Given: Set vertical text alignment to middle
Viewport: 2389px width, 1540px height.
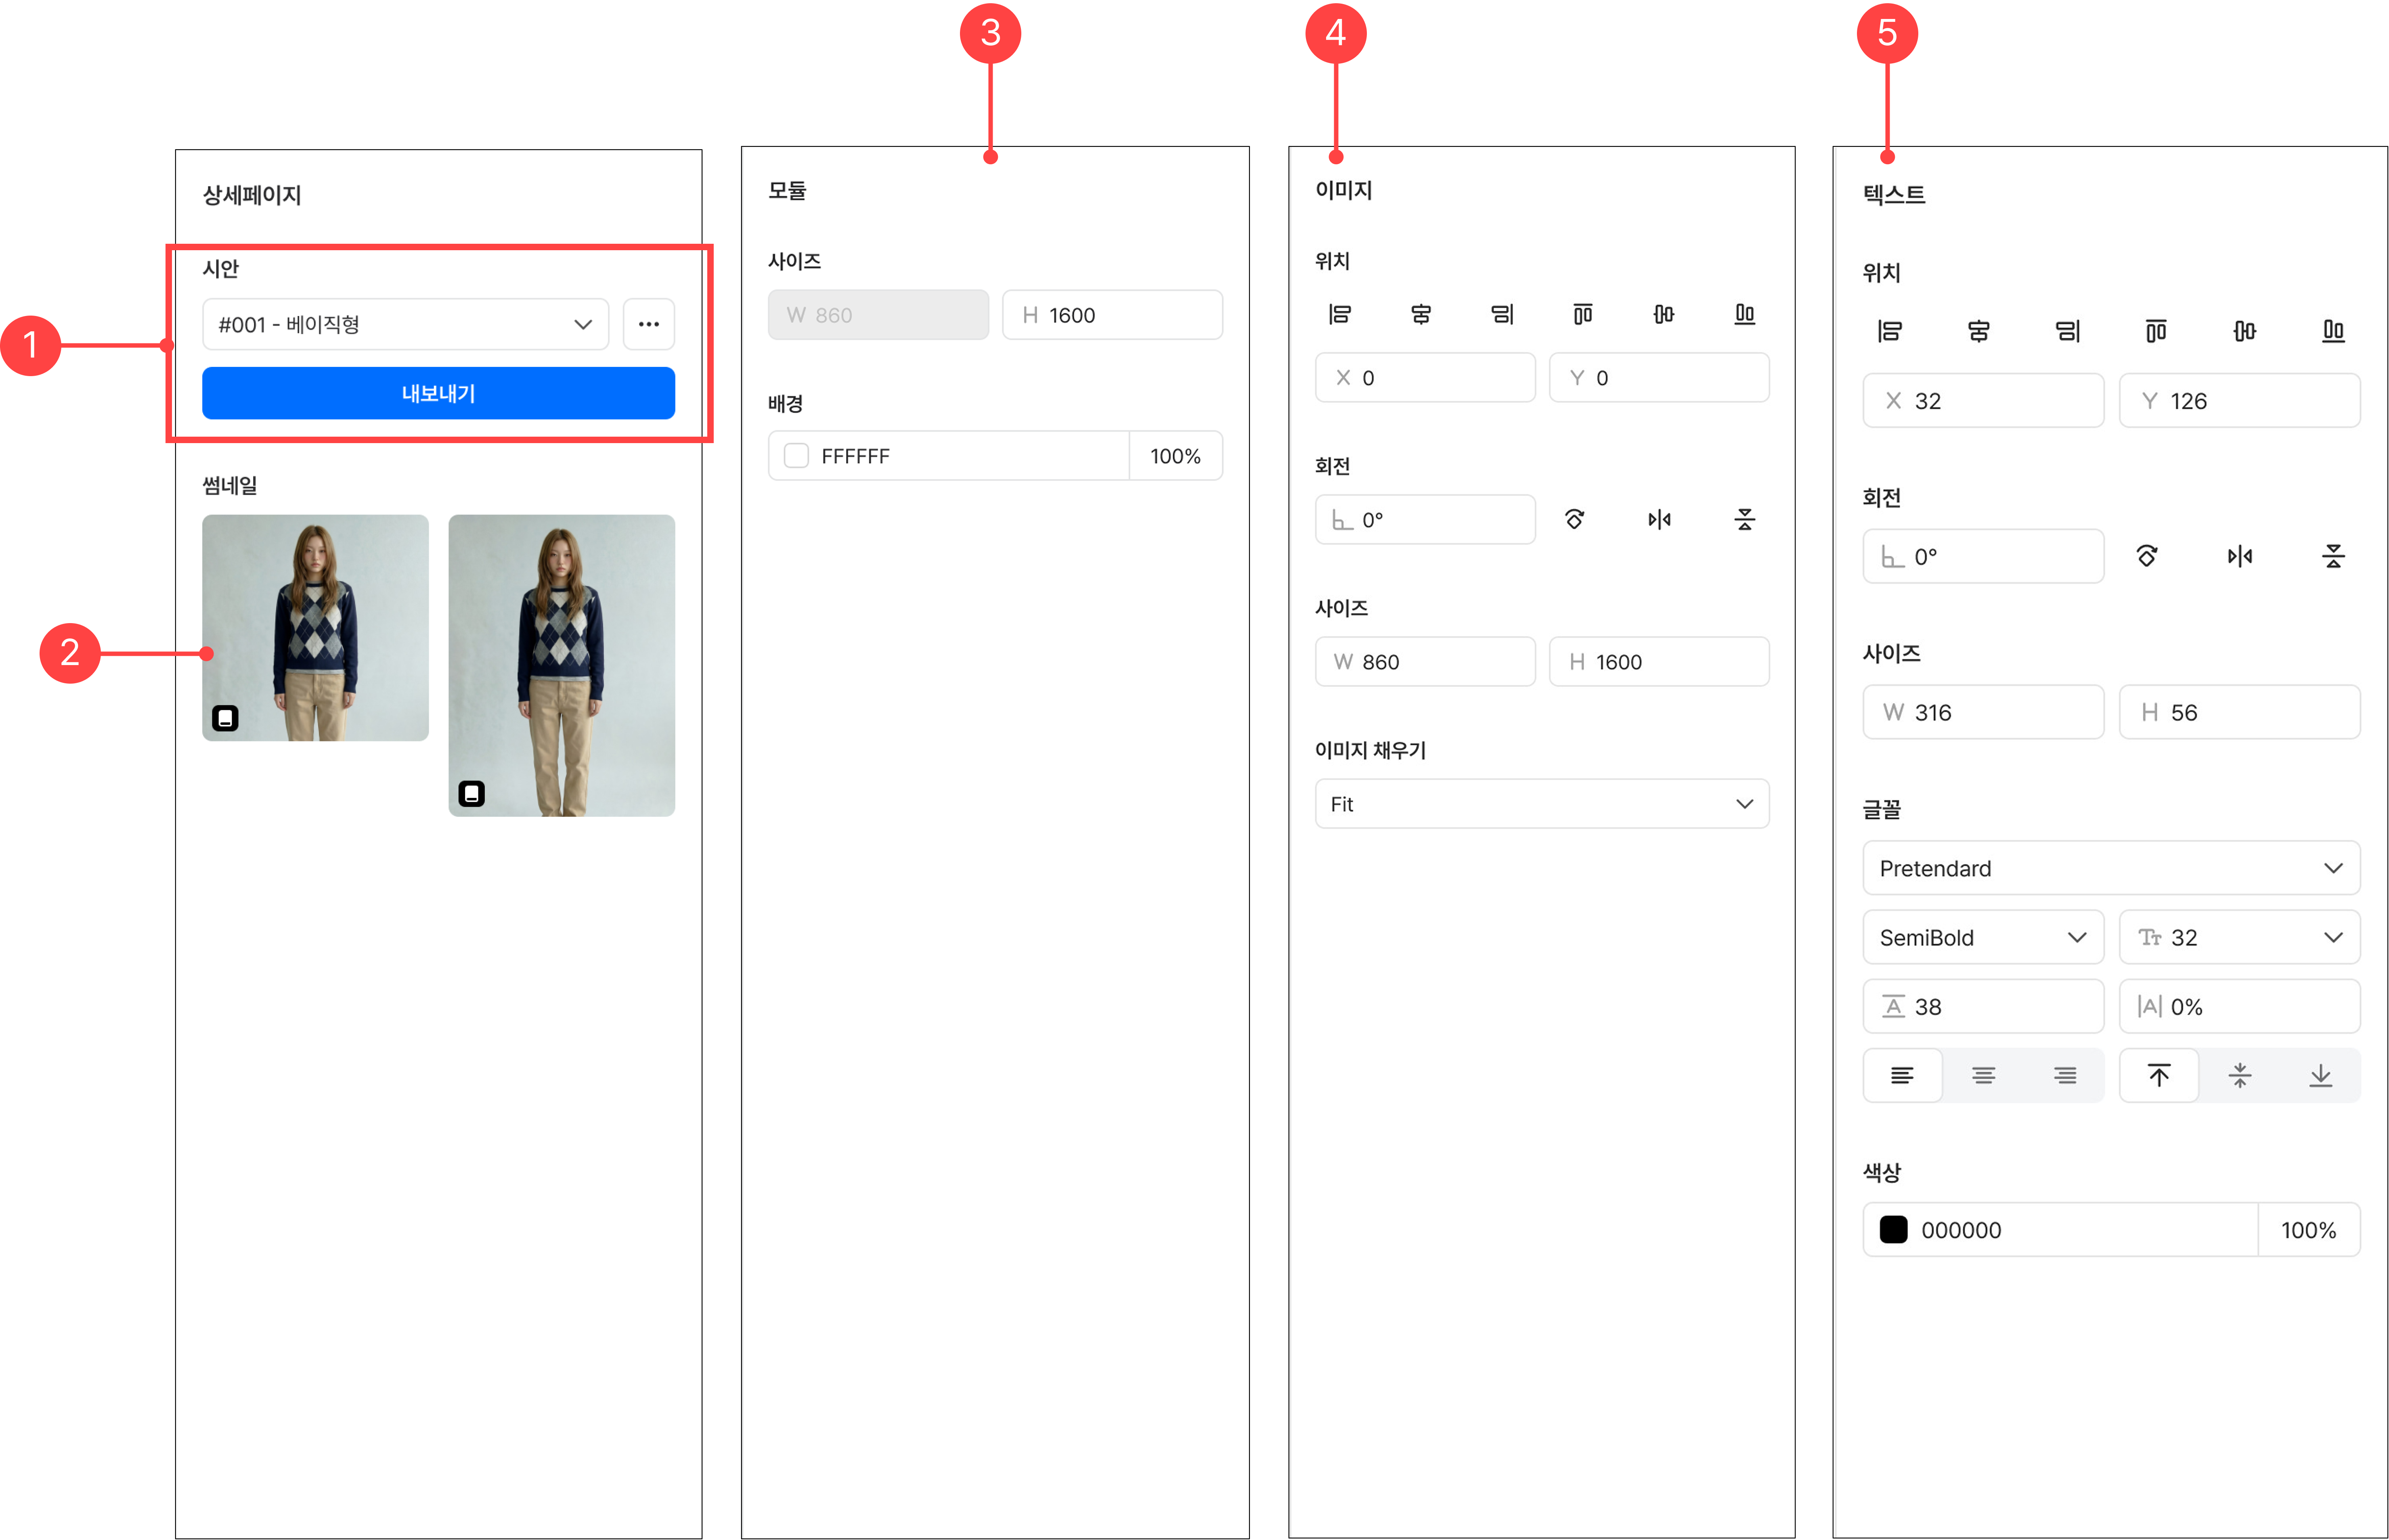Looking at the screenshot, I should 2240,1076.
